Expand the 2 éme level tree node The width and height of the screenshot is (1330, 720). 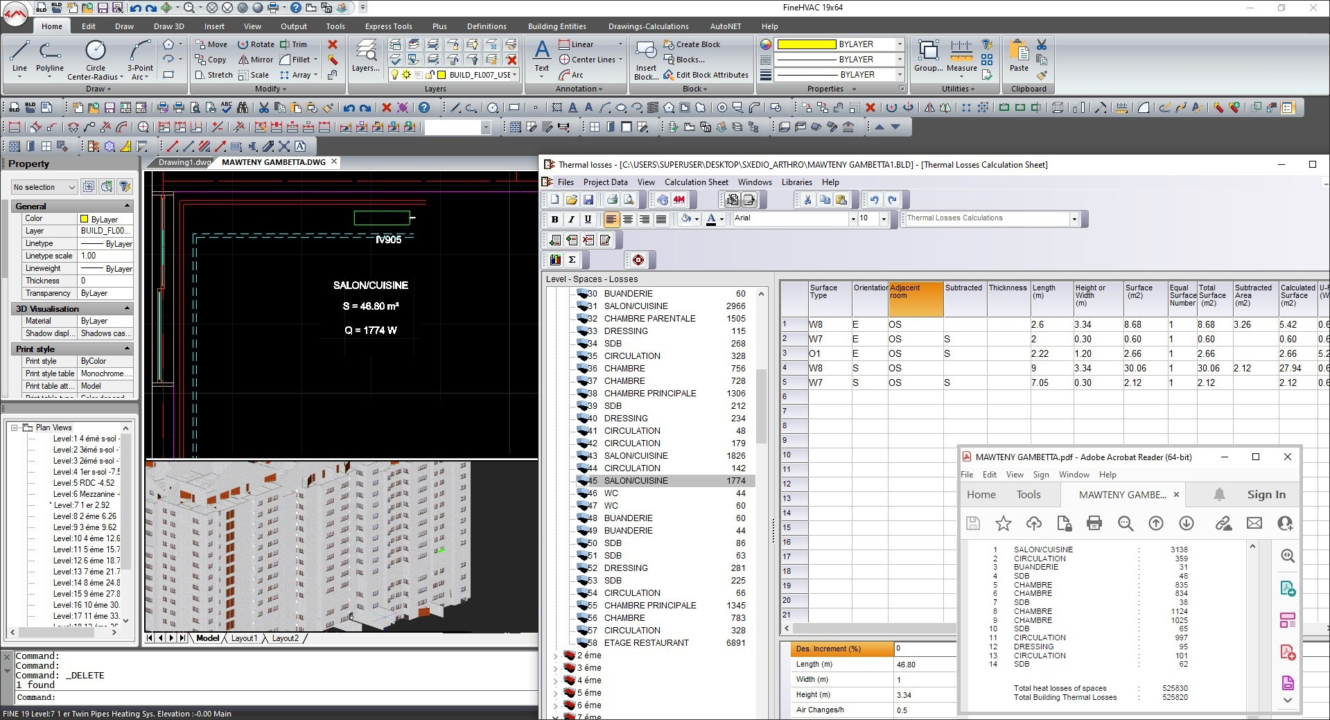(x=554, y=656)
